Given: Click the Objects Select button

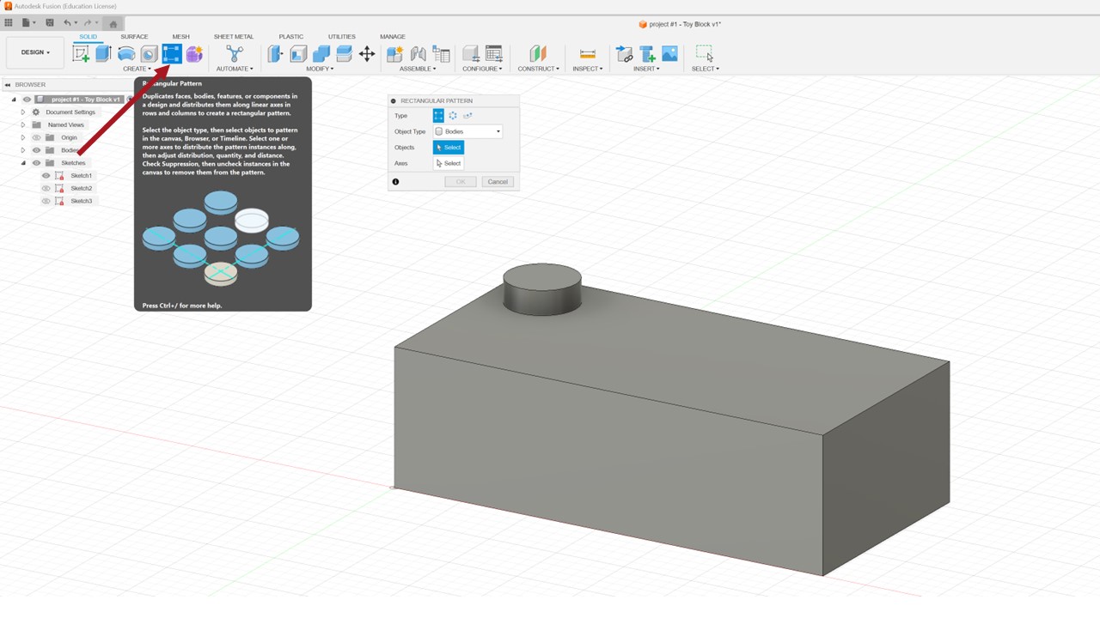Looking at the screenshot, I should pyautogui.click(x=449, y=148).
